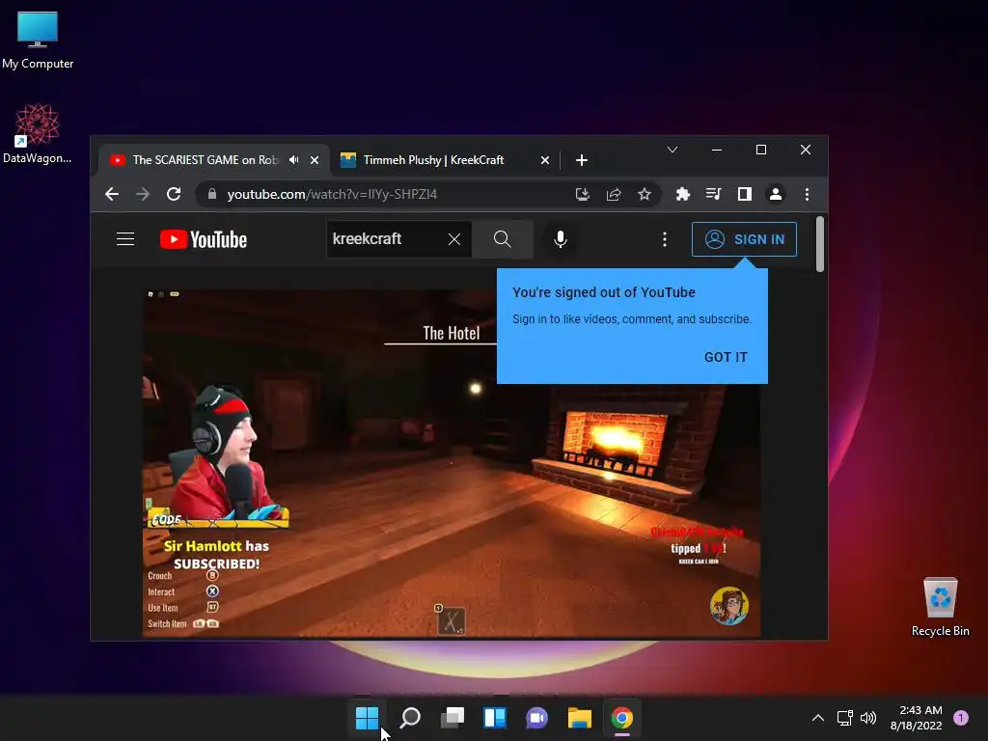Select the DataWagon desktop shortcut
The height and width of the screenshot is (741, 988).
(38, 133)
